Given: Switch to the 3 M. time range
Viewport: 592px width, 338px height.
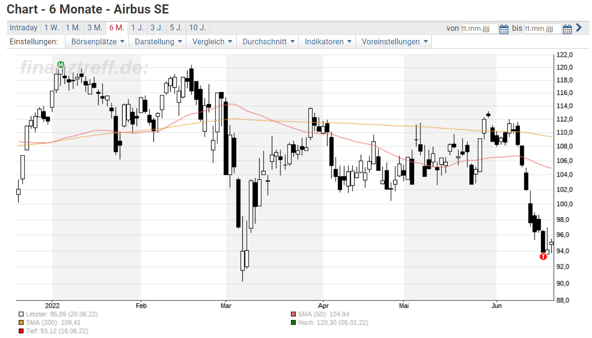Looking at the screenshot, I should click(95, 28).
